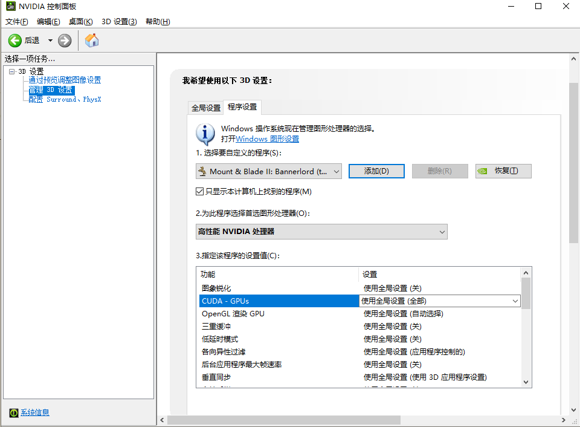The image size is (580, 427).
Task: Click 使用全局设置 (应用程序控制的) value
Action: 414,352
